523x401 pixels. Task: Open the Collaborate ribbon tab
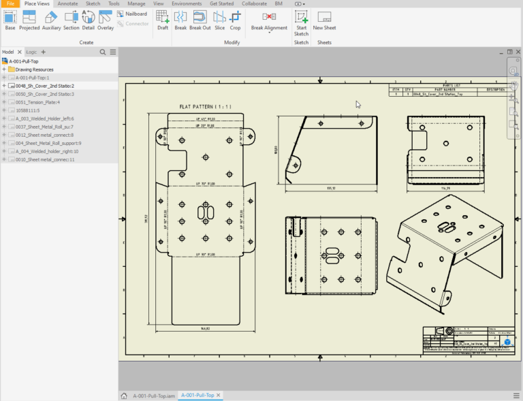[x=254, y=3]
